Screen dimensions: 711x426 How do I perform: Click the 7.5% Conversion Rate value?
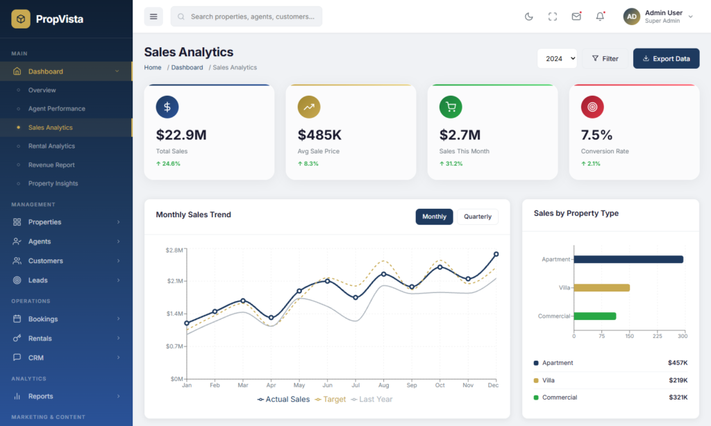coord(596,135)
